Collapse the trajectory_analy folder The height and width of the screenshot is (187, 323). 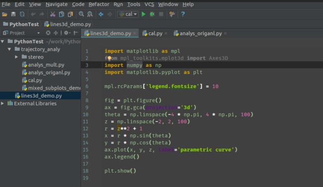(x=9, y=49)
